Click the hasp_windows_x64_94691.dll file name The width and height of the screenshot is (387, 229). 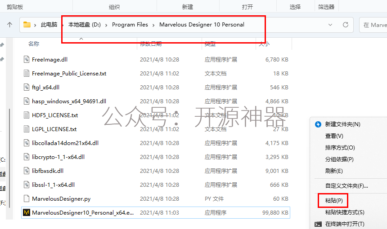pos(69,101)
